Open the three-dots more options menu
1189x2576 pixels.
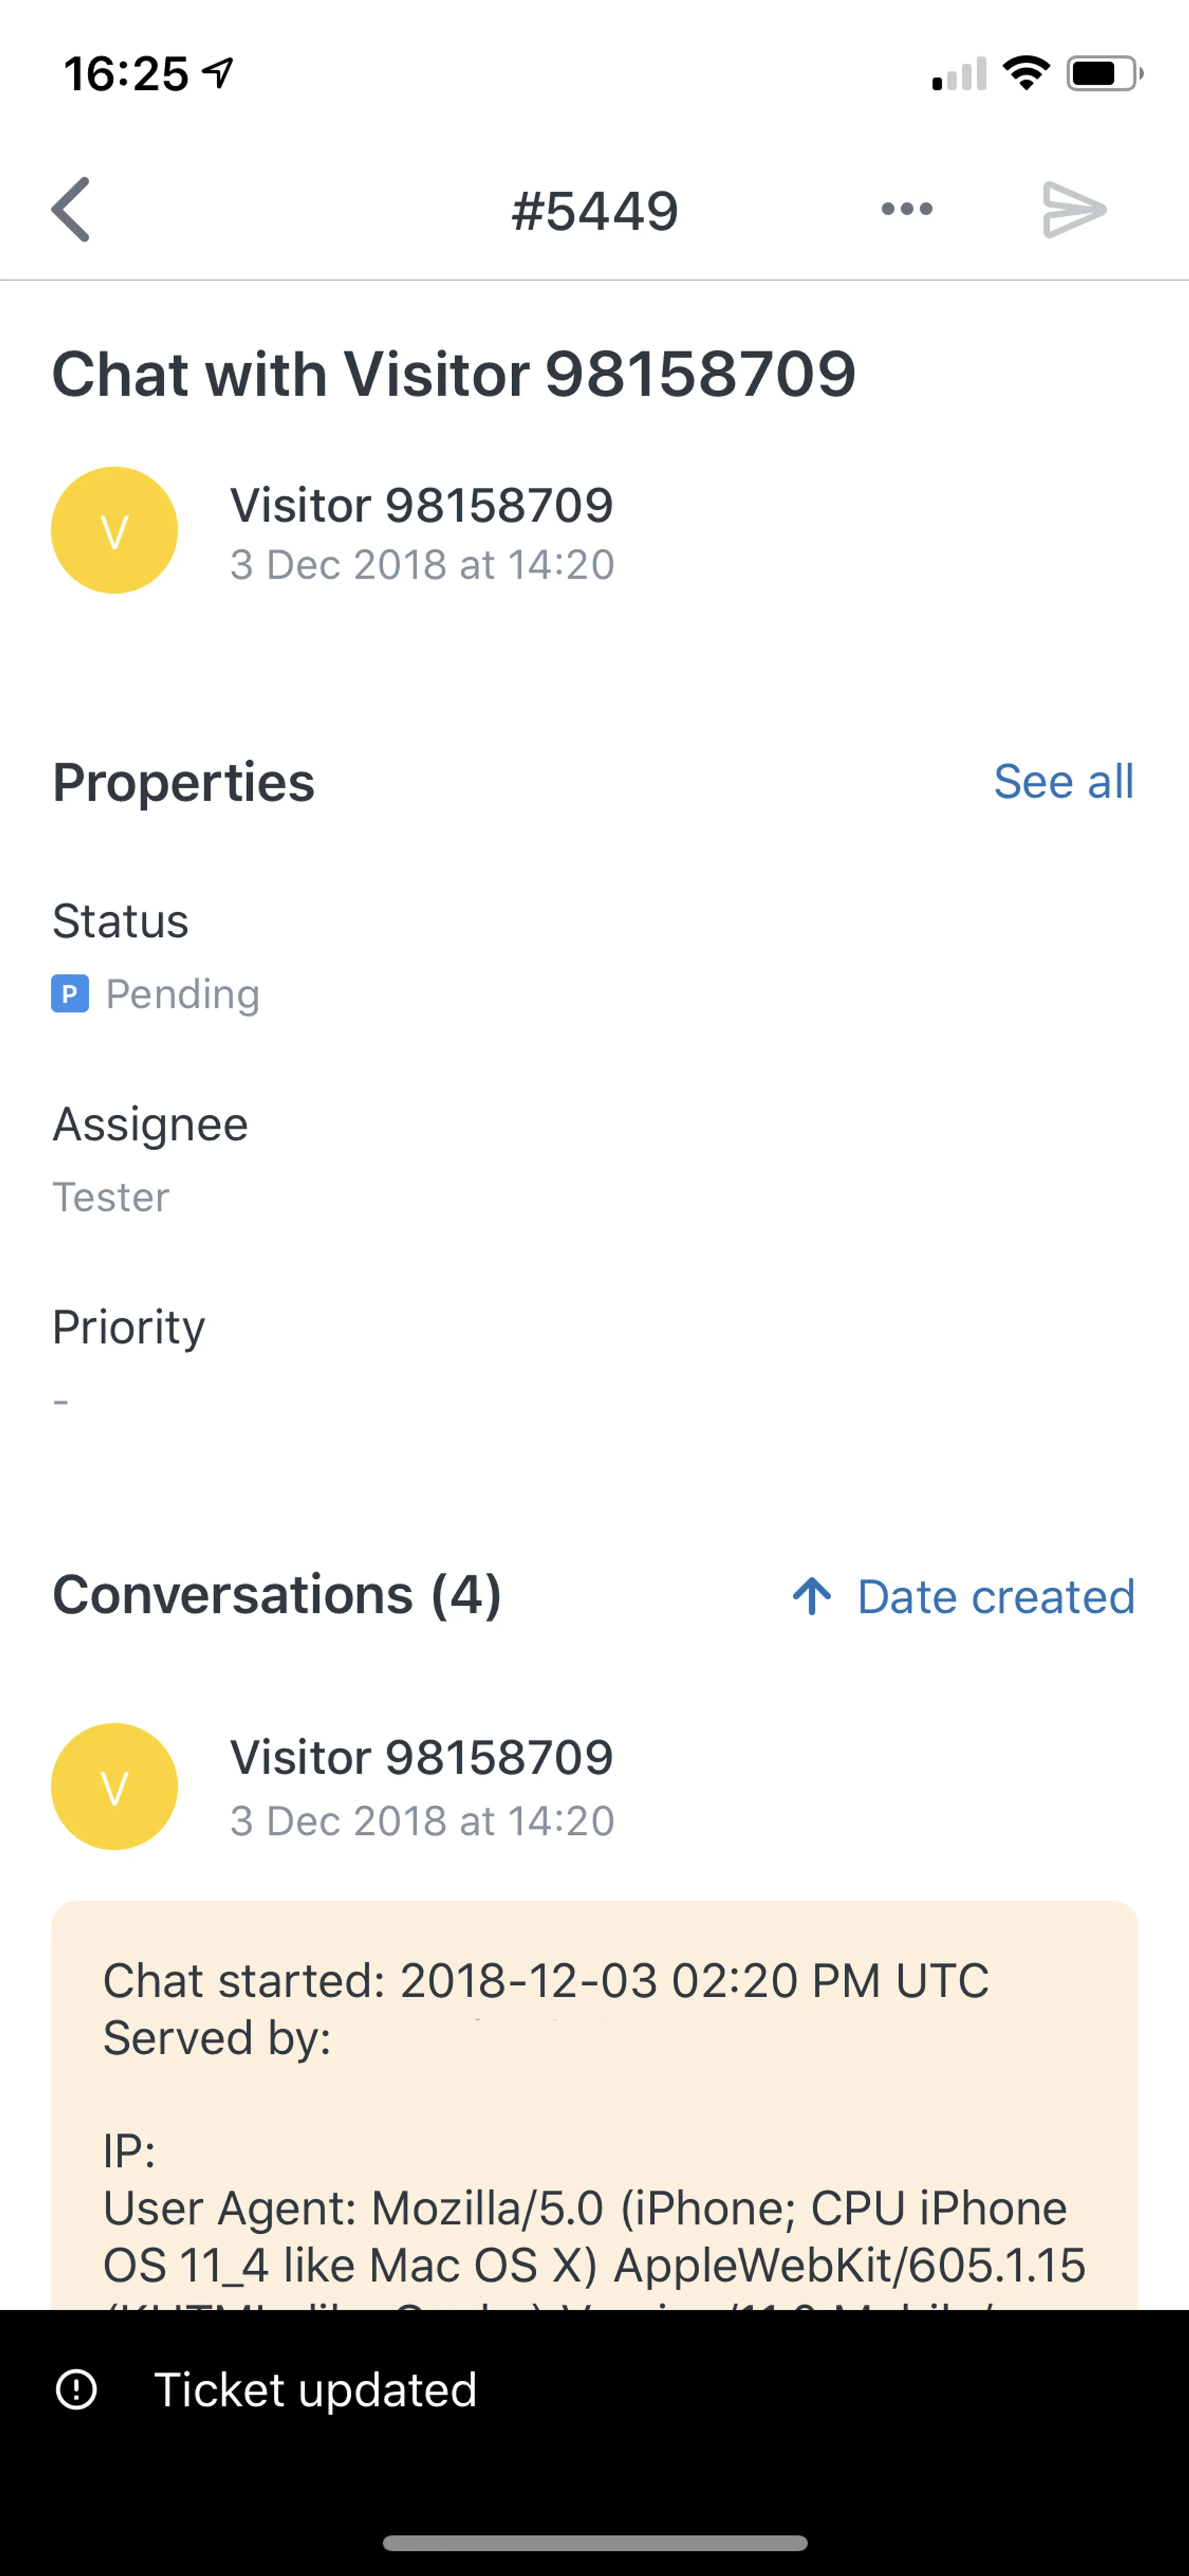906,209
